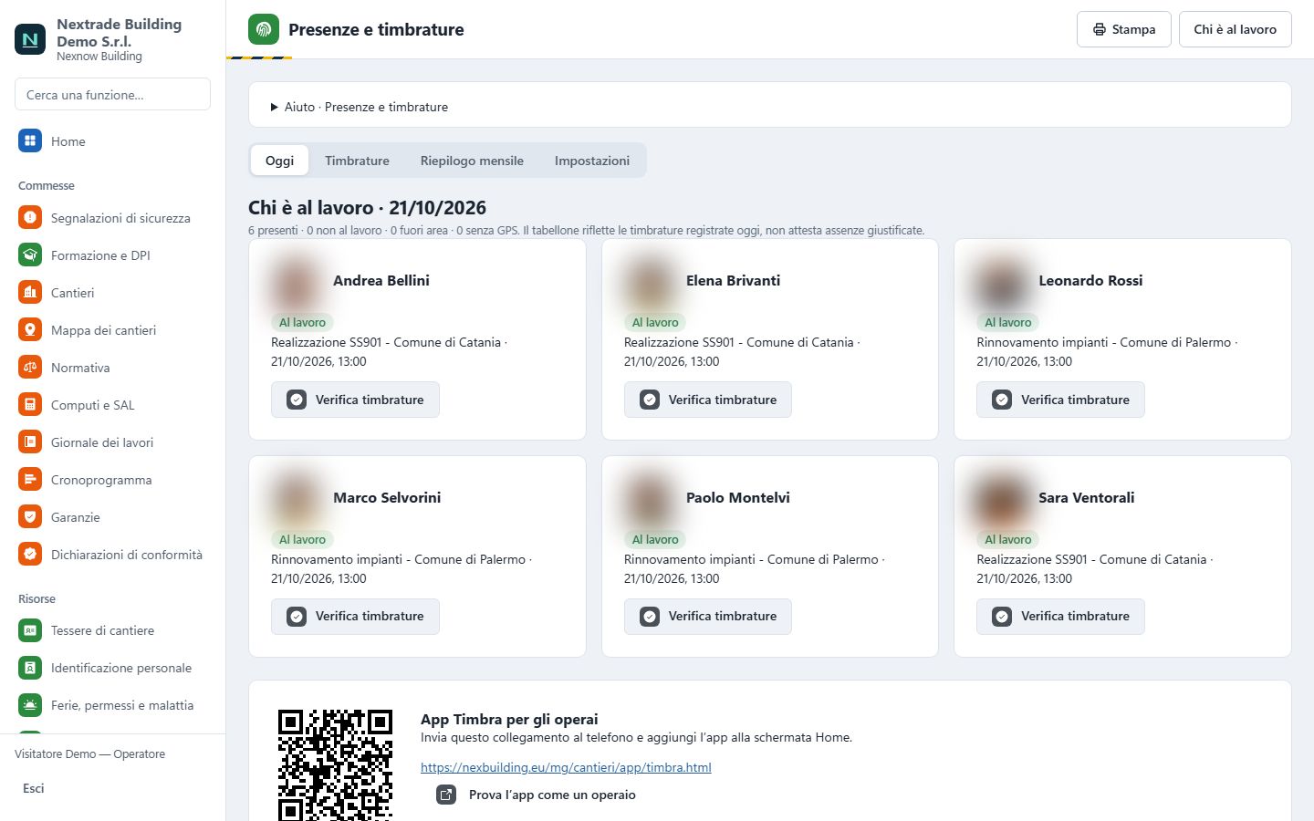Open the Impostazioni tab
Image resolution: width=1314 pixels, height=821 pixels.
pos(592,161)
